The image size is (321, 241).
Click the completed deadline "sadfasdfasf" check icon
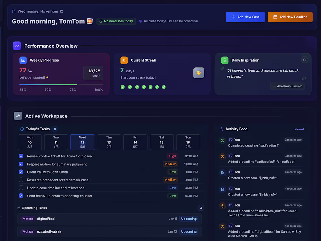(223, 141)
